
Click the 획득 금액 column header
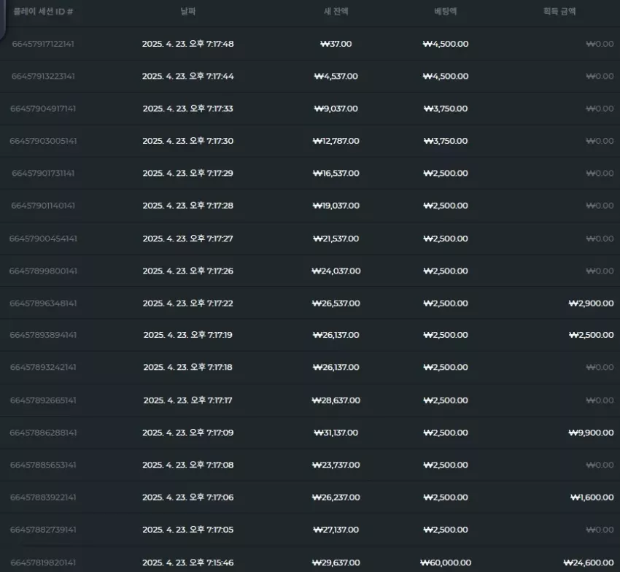pos(559,12)
